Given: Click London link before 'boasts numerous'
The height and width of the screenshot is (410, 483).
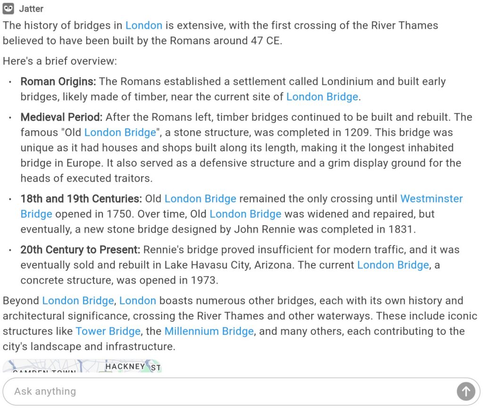Looking at the screenshot, I should click(138, 301).
